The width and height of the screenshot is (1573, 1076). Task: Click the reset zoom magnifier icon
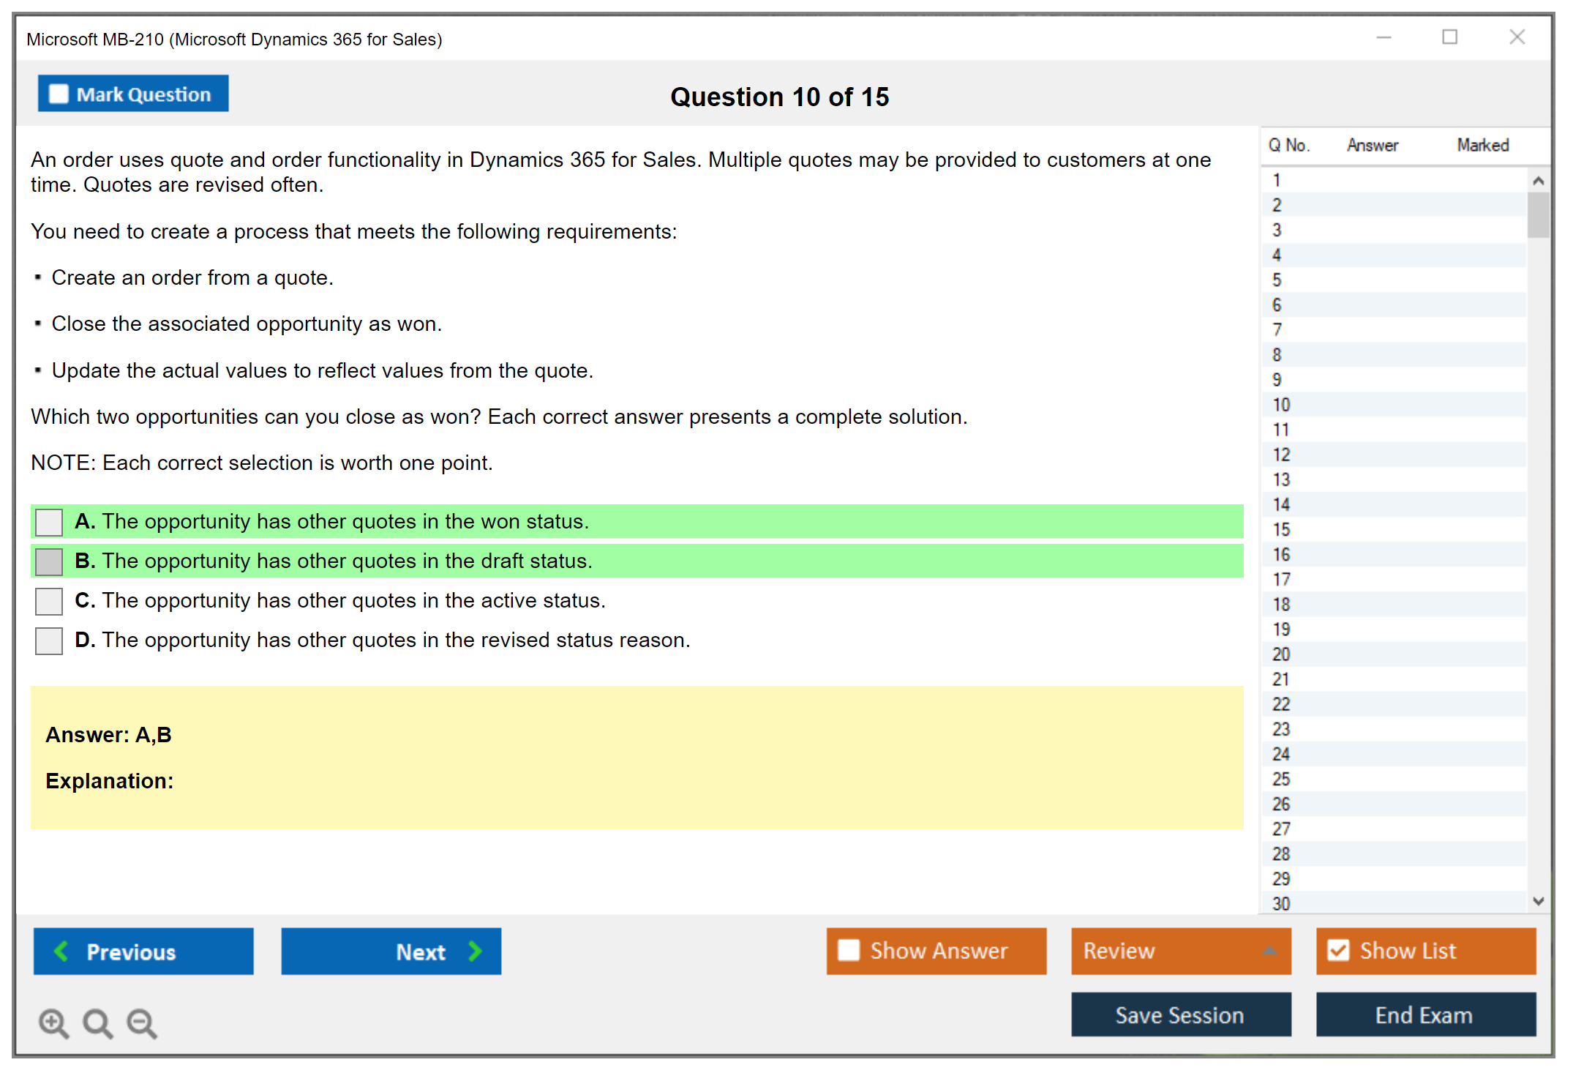click(97, 1023)
